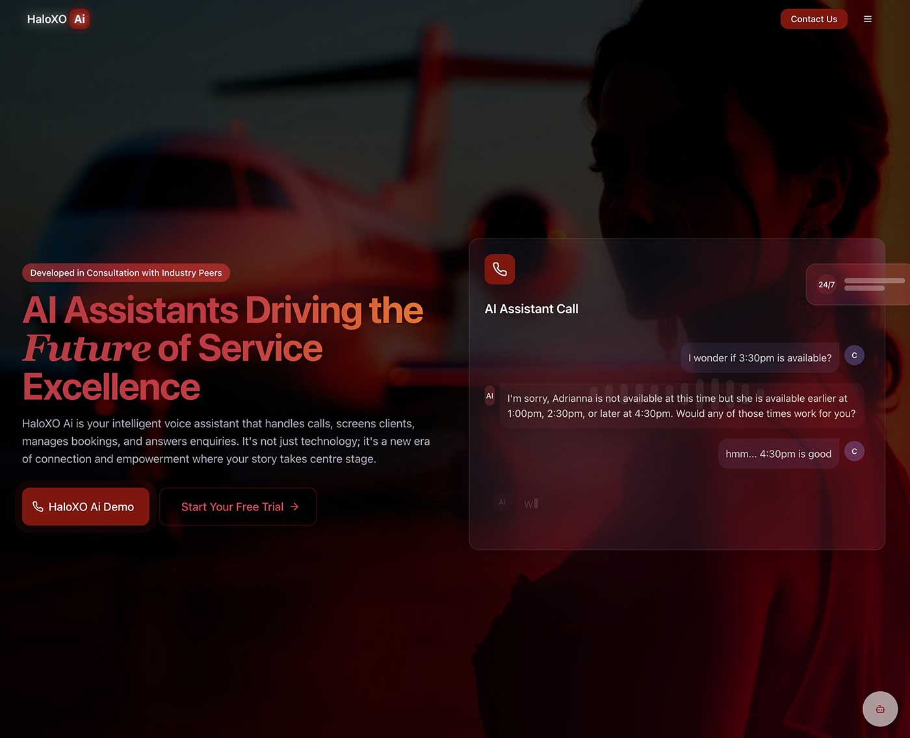Select the AI avatar beside the assistant's reply
Screen dimensions: 910x738
(x=489, y=395)
